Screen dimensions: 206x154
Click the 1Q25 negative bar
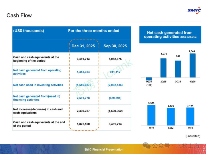tap(149, 79)
